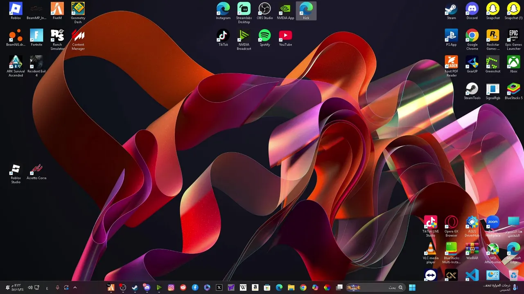Open the SignalRgb desktop icon
Screen dimensions: 524x294
[x=493, y=91]
